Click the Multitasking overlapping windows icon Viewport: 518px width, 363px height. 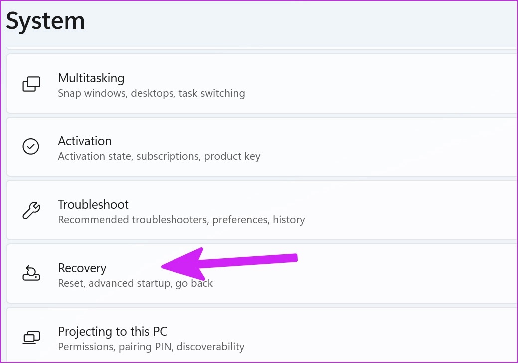(x=31, y=84)
